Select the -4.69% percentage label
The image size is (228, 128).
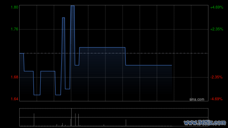tap(216, 99)
